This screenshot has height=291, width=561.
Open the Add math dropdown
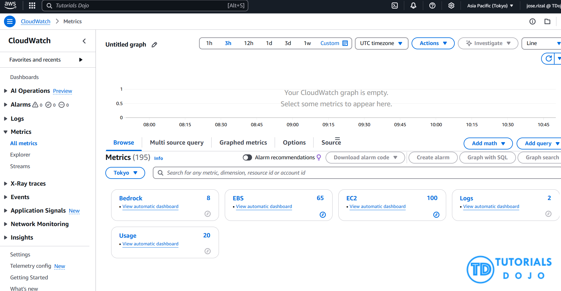488,143
